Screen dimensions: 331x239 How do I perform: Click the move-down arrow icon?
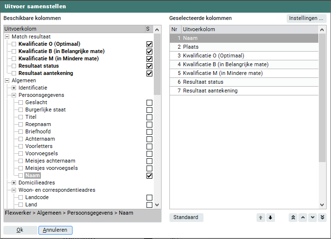click(271, 218)
